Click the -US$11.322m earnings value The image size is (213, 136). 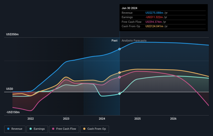(154, 17)
